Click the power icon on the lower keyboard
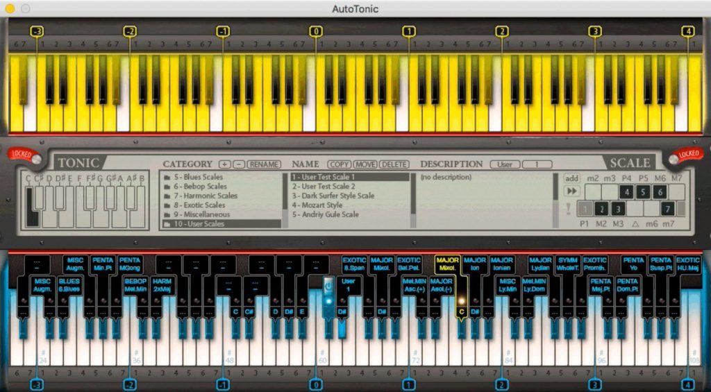The image size is (711, 392). pyautogui.click(x=329, y=286)
